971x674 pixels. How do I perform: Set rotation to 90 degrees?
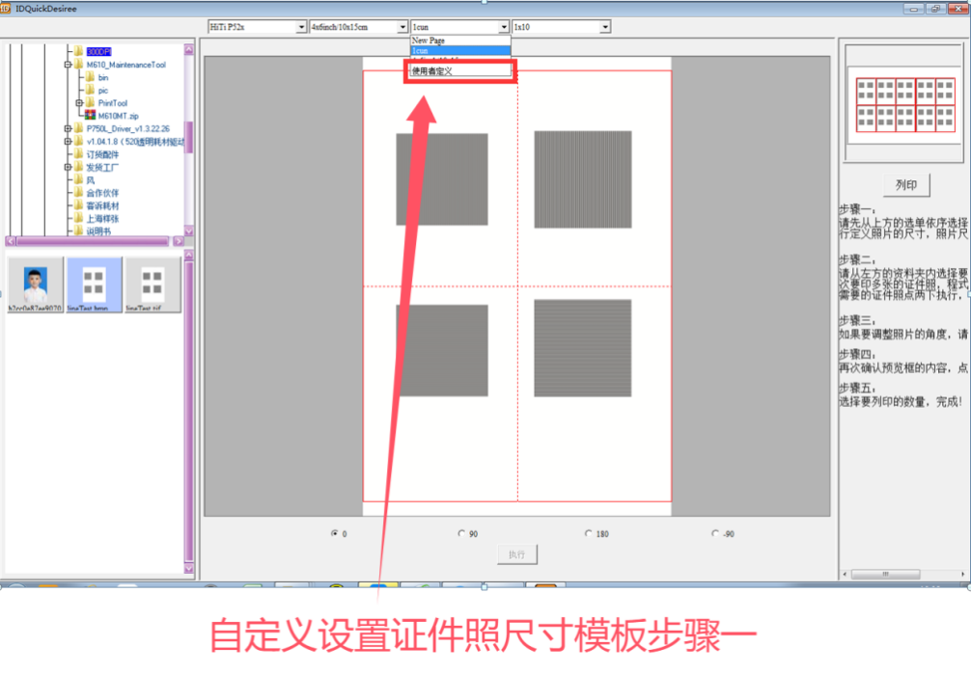pyautogui.click(x=461, y=532)
